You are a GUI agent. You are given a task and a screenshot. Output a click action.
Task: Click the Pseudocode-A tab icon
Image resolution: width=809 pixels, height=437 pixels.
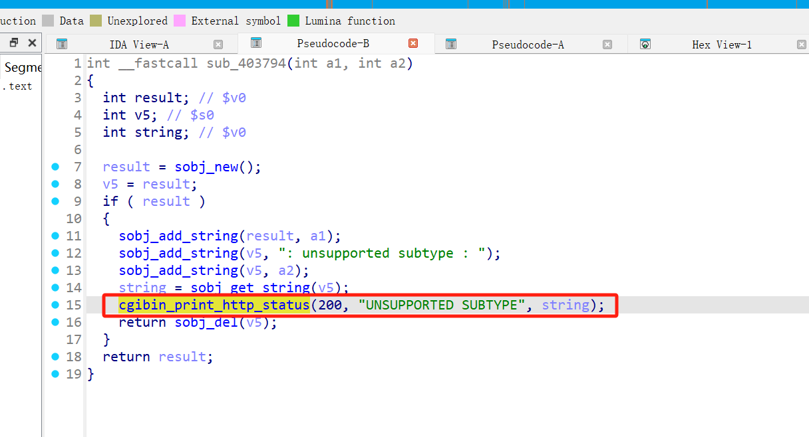pos(451,44)
